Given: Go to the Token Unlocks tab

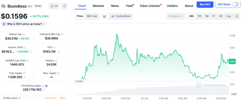Looking at the screenshot, I should [x=150, y=6].
